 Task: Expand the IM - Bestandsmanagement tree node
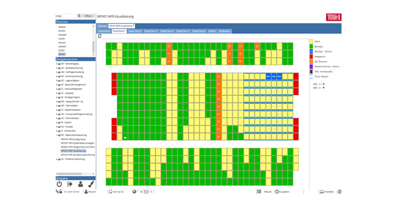tap(56, 85)
